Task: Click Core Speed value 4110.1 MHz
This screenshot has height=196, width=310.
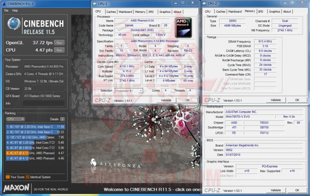Action: coord(127,67)
